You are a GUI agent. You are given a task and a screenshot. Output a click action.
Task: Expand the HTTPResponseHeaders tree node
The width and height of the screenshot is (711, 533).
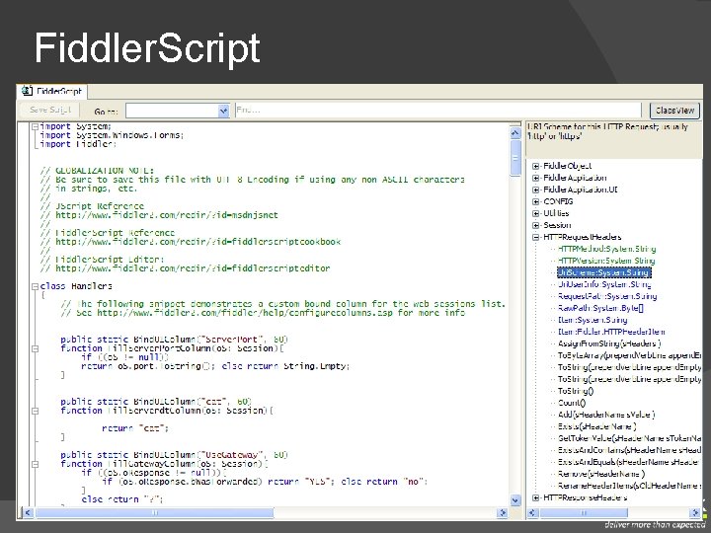point(535,498)
